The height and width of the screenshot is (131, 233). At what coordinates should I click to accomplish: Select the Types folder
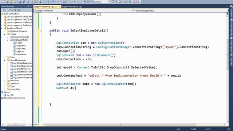point(13,86)
